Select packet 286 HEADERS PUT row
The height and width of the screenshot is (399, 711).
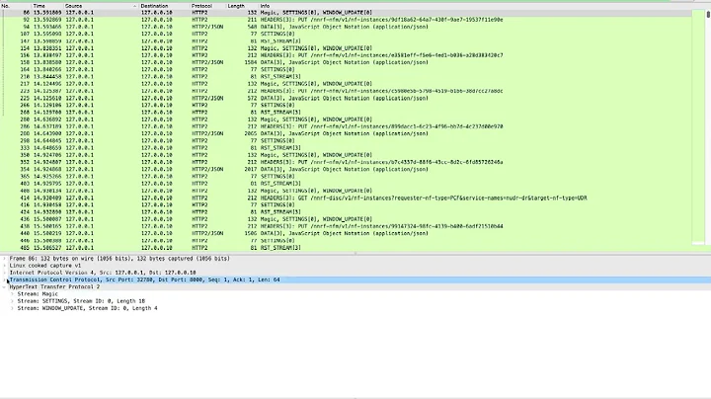(x=346, y=126)
